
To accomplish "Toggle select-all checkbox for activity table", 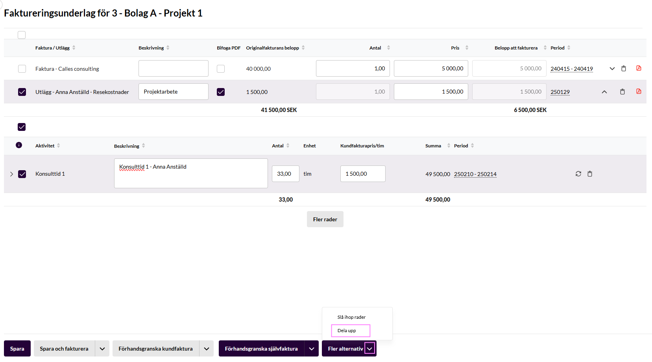I will coord(22,127).
